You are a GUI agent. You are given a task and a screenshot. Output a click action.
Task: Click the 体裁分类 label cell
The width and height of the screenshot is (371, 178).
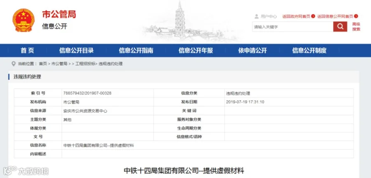[x=38, y=128]
